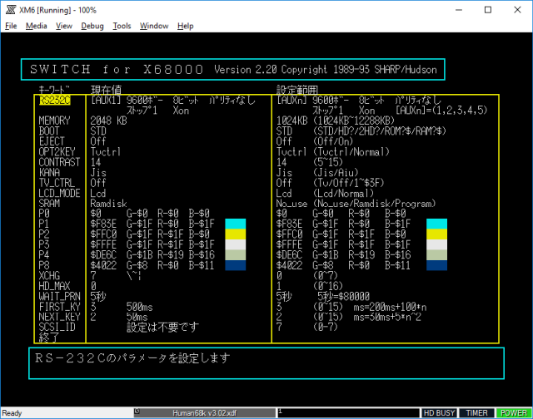Click the 500ms FIRST_KY value
Viewport: 533px width, 419px height.
139,307
